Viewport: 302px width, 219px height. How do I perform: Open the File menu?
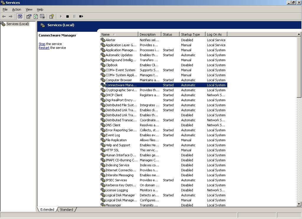tap(5, 9)
